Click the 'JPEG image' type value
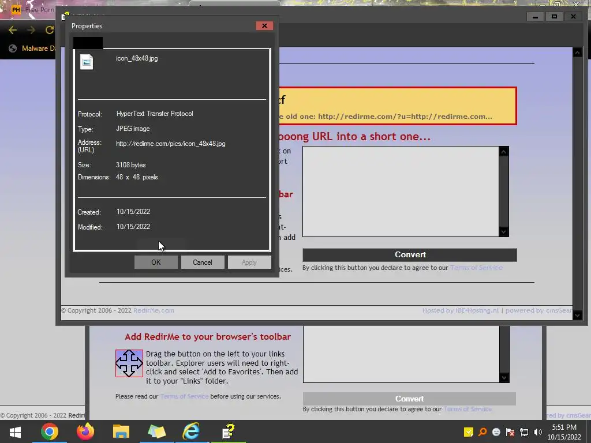591x443 pixels. pyautogui.click(x=133, y=129)
